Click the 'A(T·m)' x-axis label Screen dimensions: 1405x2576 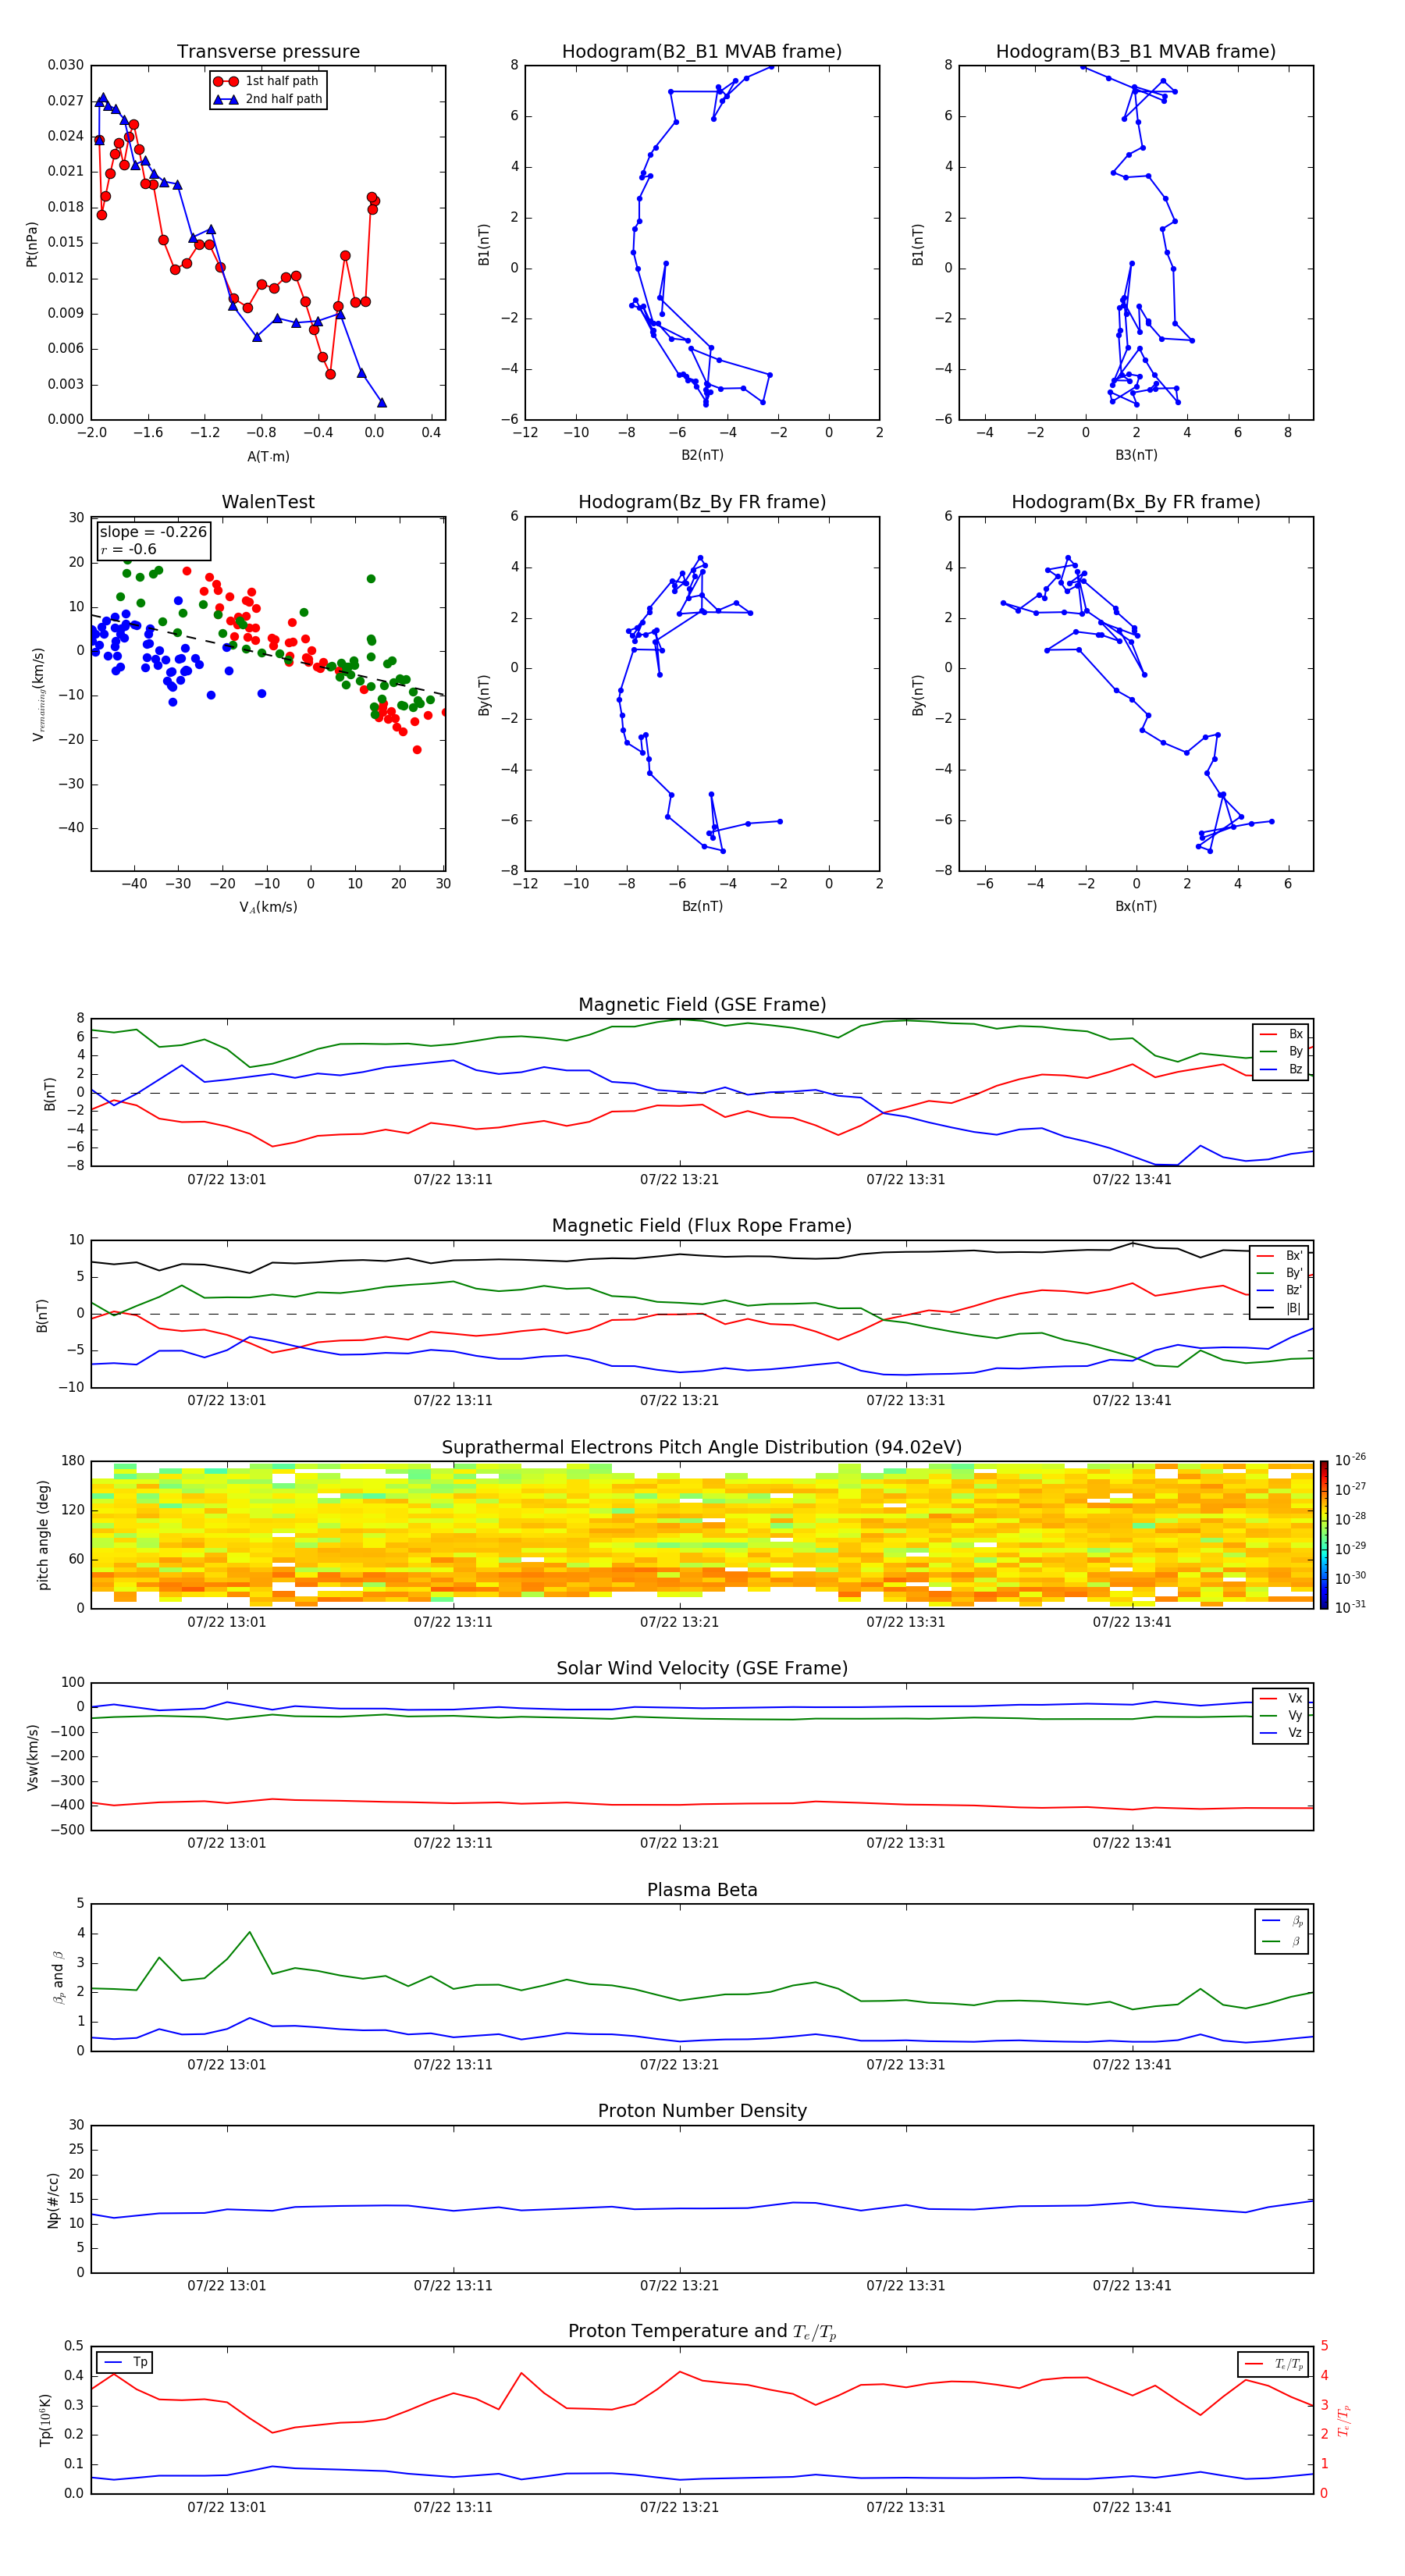pos(268,456)
